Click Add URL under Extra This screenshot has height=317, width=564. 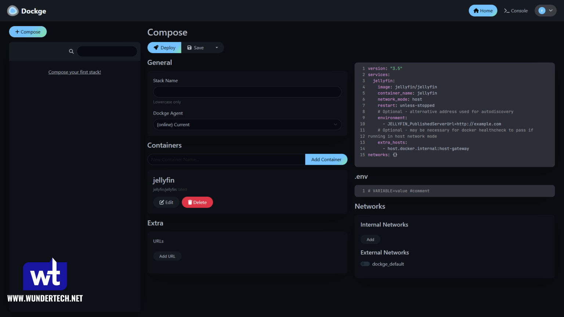coord(167,256)
